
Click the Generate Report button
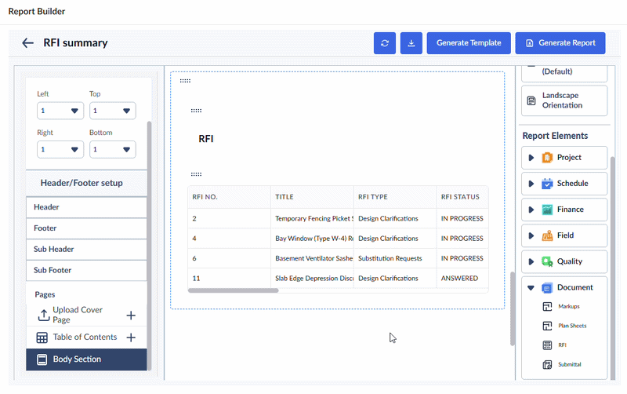560,43
